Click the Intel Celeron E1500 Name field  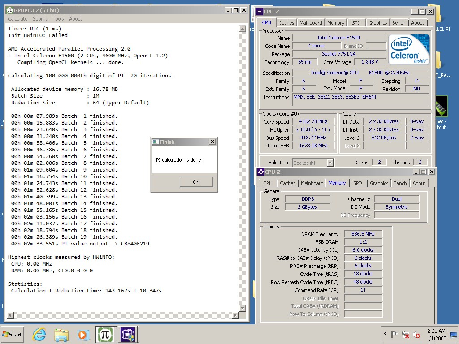[339, 38]
